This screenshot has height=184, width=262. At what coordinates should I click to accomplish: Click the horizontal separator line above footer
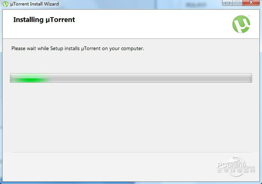coord(131,152)
